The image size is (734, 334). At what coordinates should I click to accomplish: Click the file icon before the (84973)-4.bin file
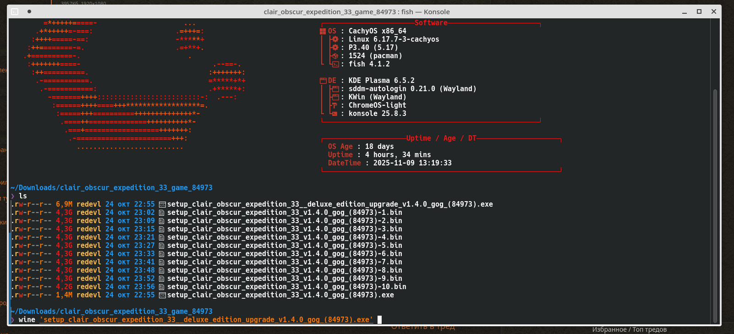point(162,237)
